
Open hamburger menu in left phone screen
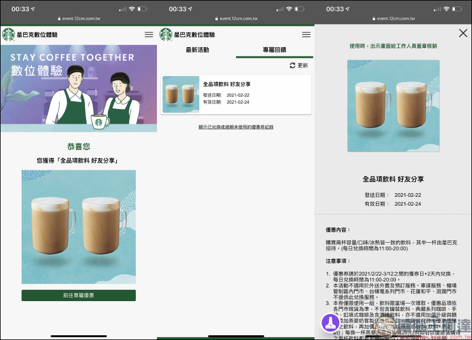(149, 35)
